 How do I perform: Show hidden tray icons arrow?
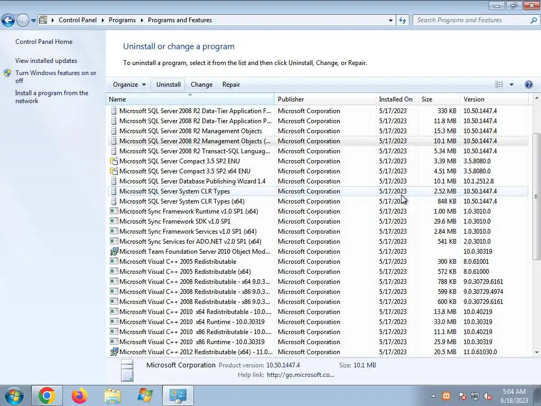(433, 396)
